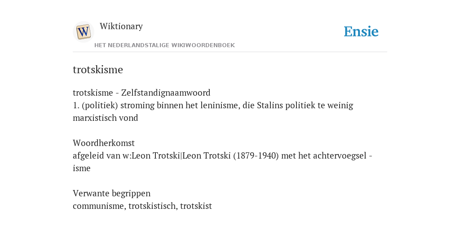The height and width of the screenshot is (230, 460).
Task: Click the 'Verwante begrippen' section label
Action: [x=111, y=194]
